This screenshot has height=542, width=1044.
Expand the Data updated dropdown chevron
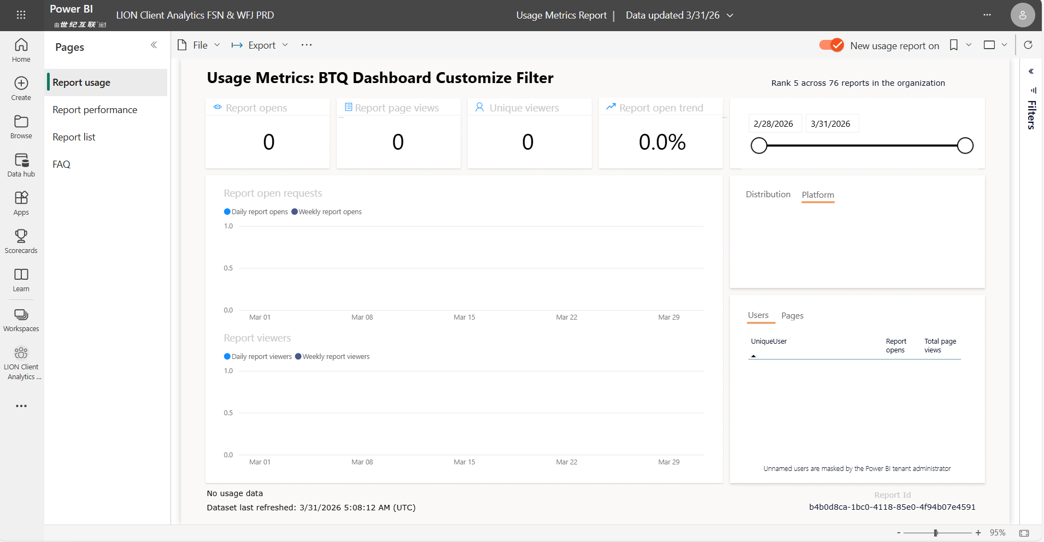coord(730,15)
